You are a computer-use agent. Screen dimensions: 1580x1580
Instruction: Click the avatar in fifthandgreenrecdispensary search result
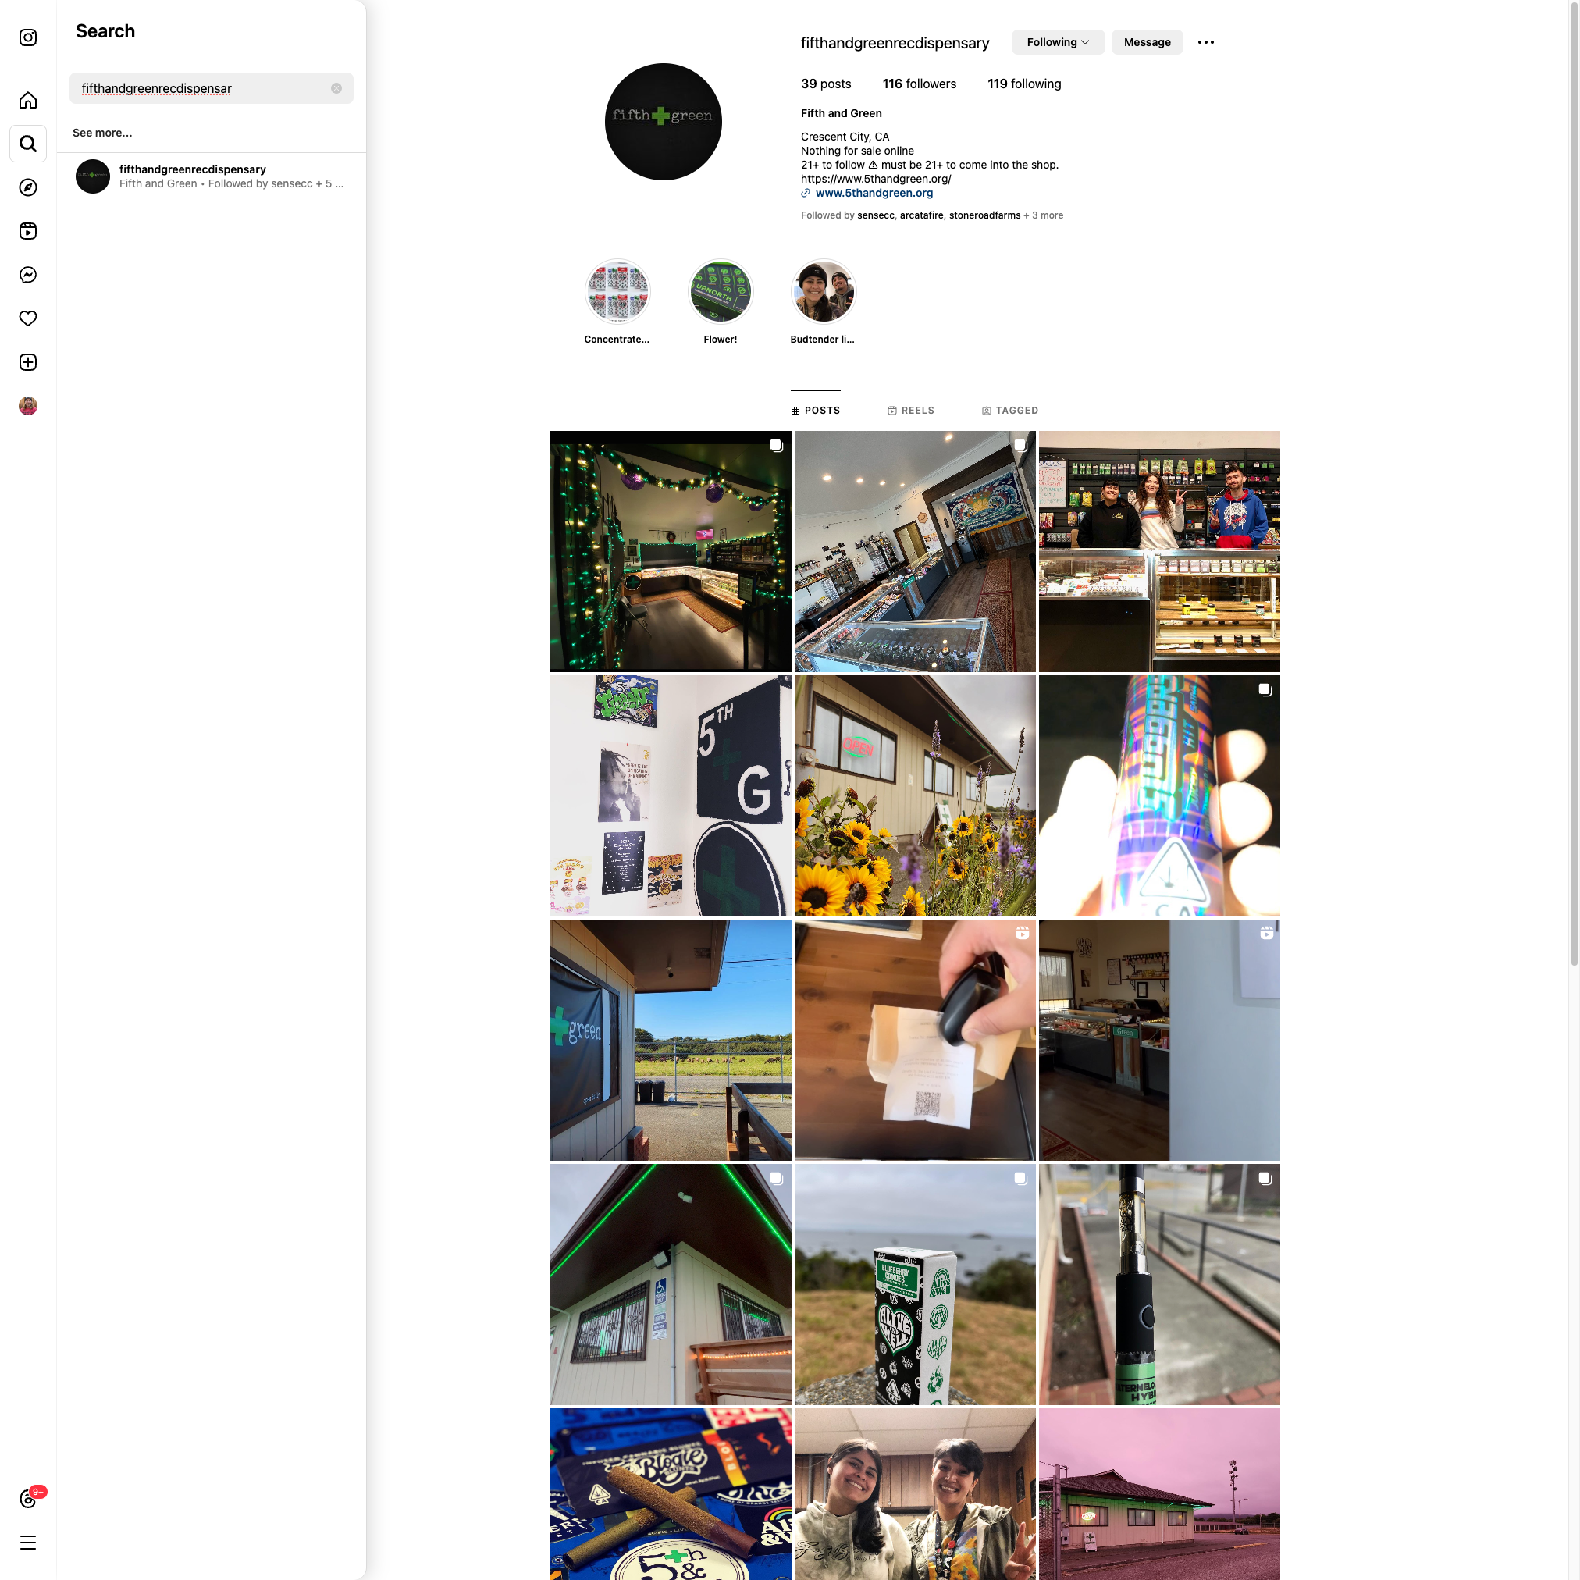click(92, 176)
